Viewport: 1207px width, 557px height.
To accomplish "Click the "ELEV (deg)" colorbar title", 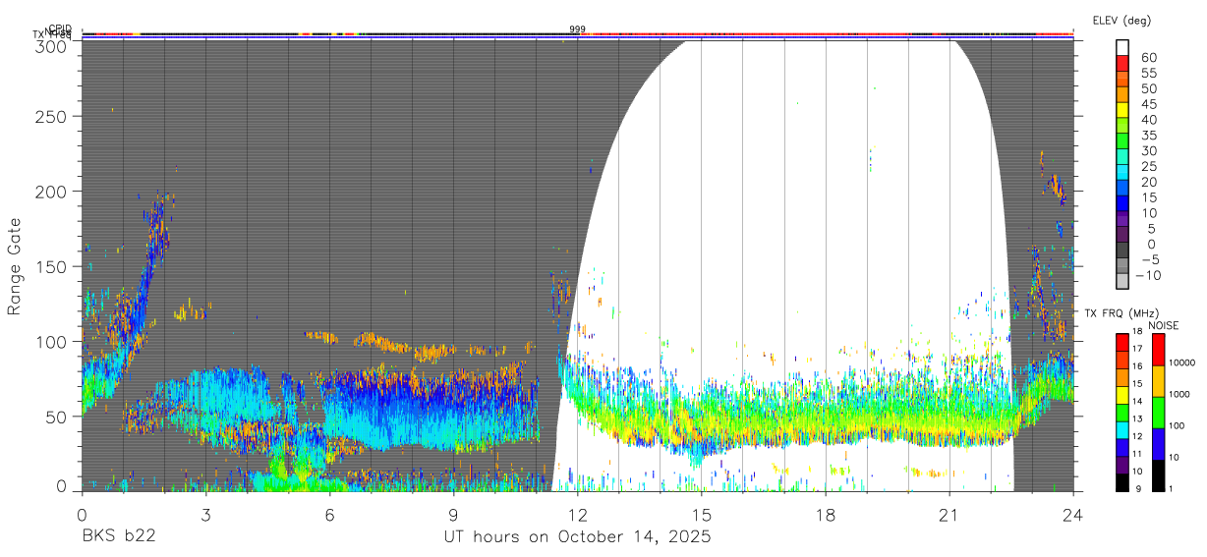I will [x=1121, y=21].
